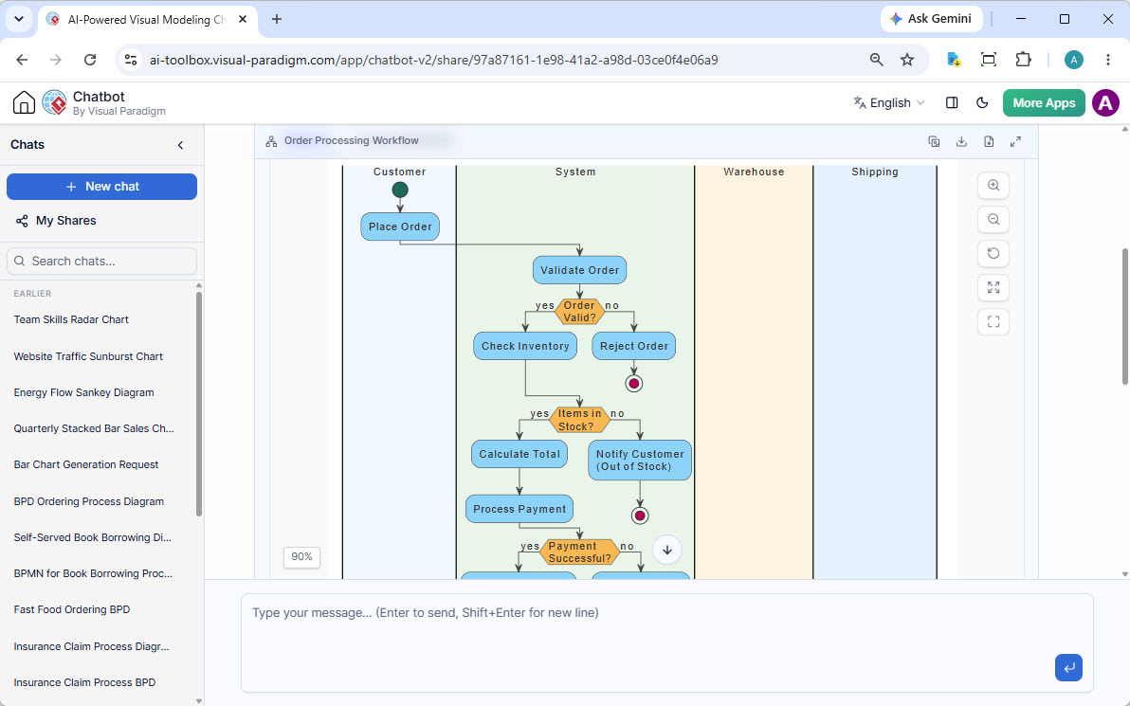Go back with the browser back arrow
This screenshot has height=706, width=1130.
pos(23,60)
